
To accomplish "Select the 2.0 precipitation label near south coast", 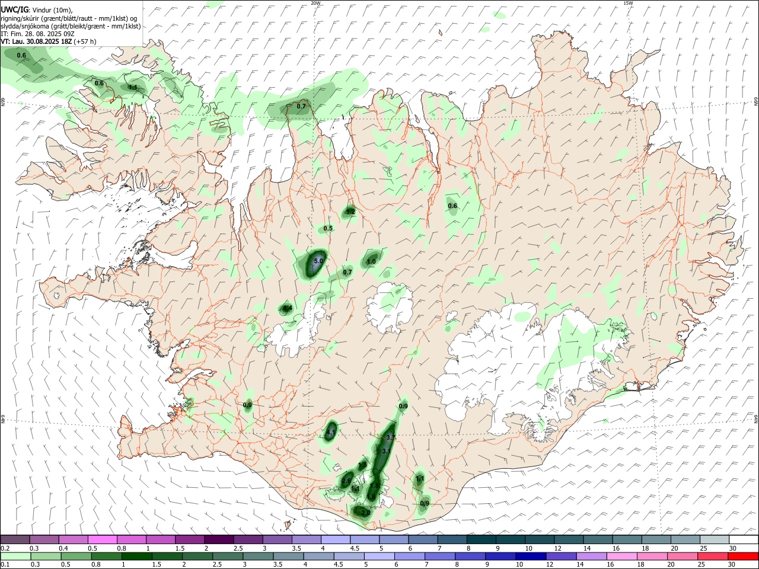I will [x=365, y=512].
